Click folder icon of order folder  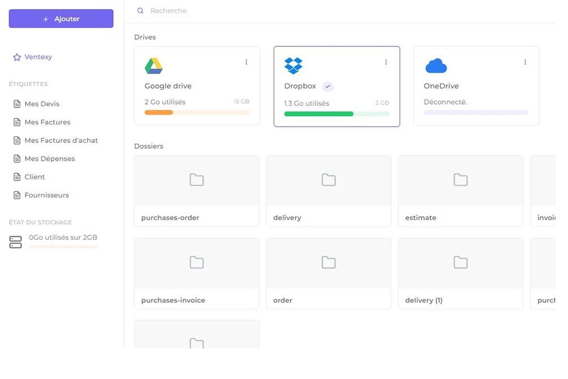(329, 262)
